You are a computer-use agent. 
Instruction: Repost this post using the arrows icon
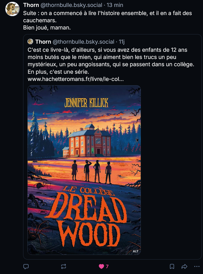point(63,266)
